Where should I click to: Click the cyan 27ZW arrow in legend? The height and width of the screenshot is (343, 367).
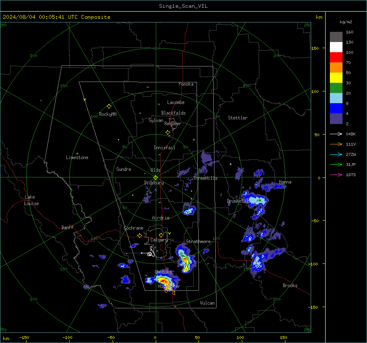(x=336, y=154)
